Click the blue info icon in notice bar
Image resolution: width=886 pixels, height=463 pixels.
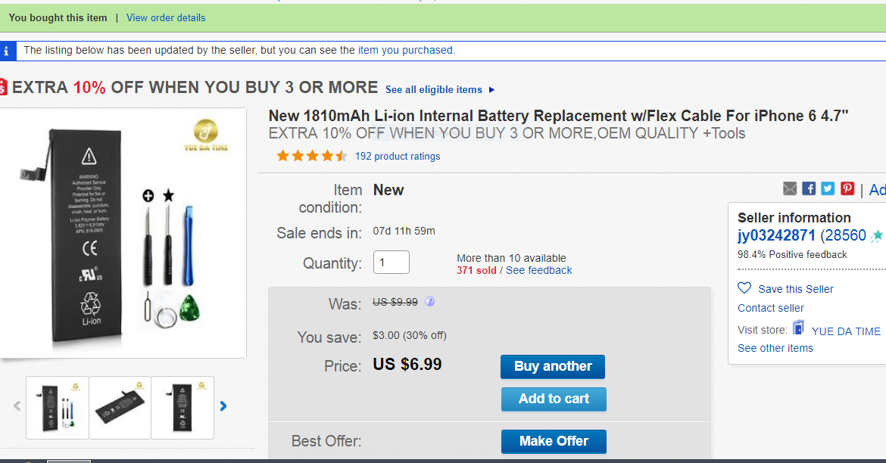pyautogui.click(x=7, y=51)
